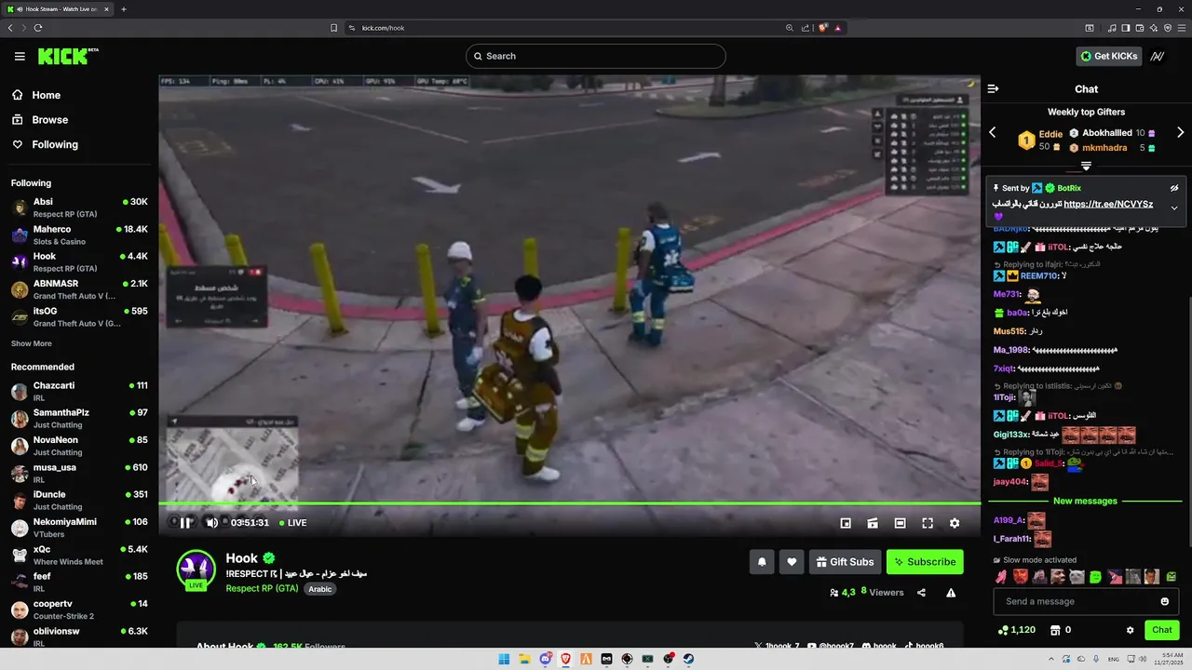This screenshot has height=670, width=1192.
Task: Open chat settings gear
Action: (x=1130, y=630)
